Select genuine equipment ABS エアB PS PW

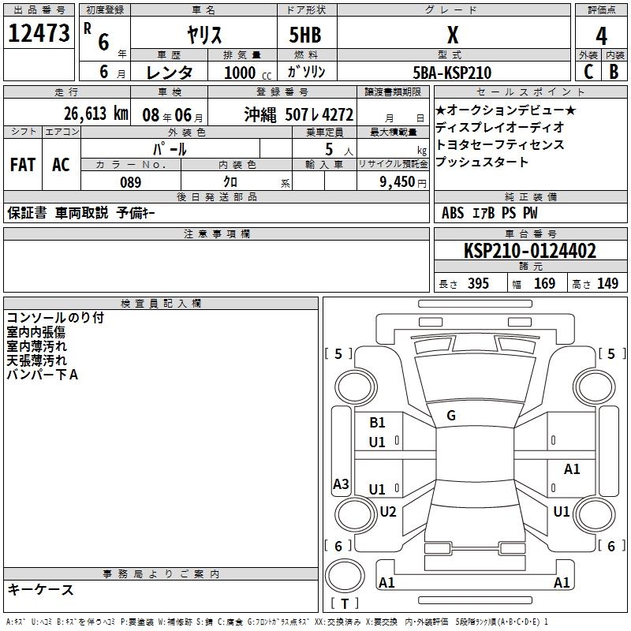[489, 213]
